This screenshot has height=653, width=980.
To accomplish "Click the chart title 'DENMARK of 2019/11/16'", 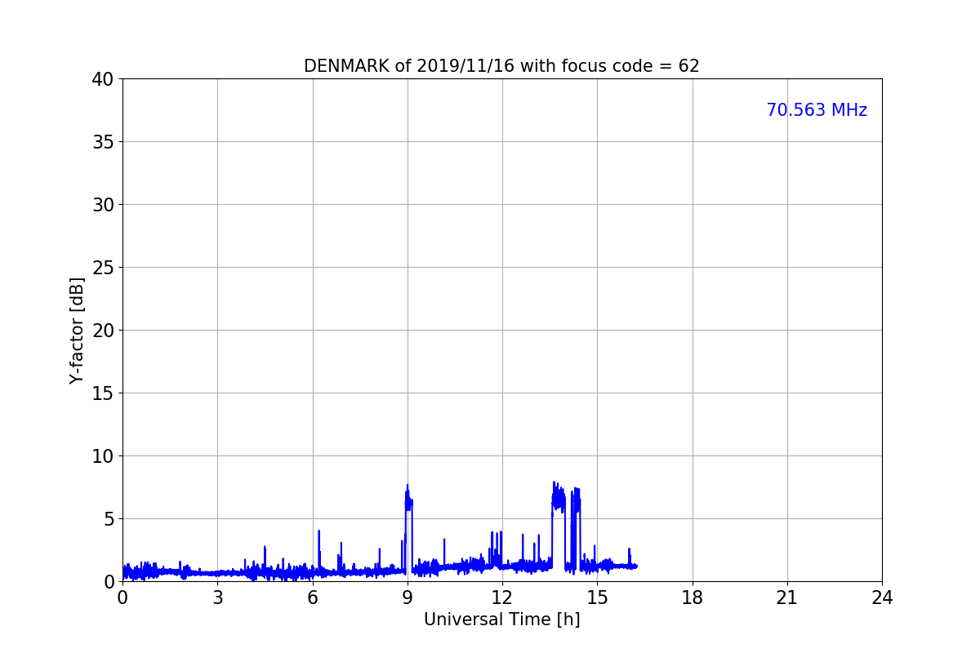I will click(501, 66).
